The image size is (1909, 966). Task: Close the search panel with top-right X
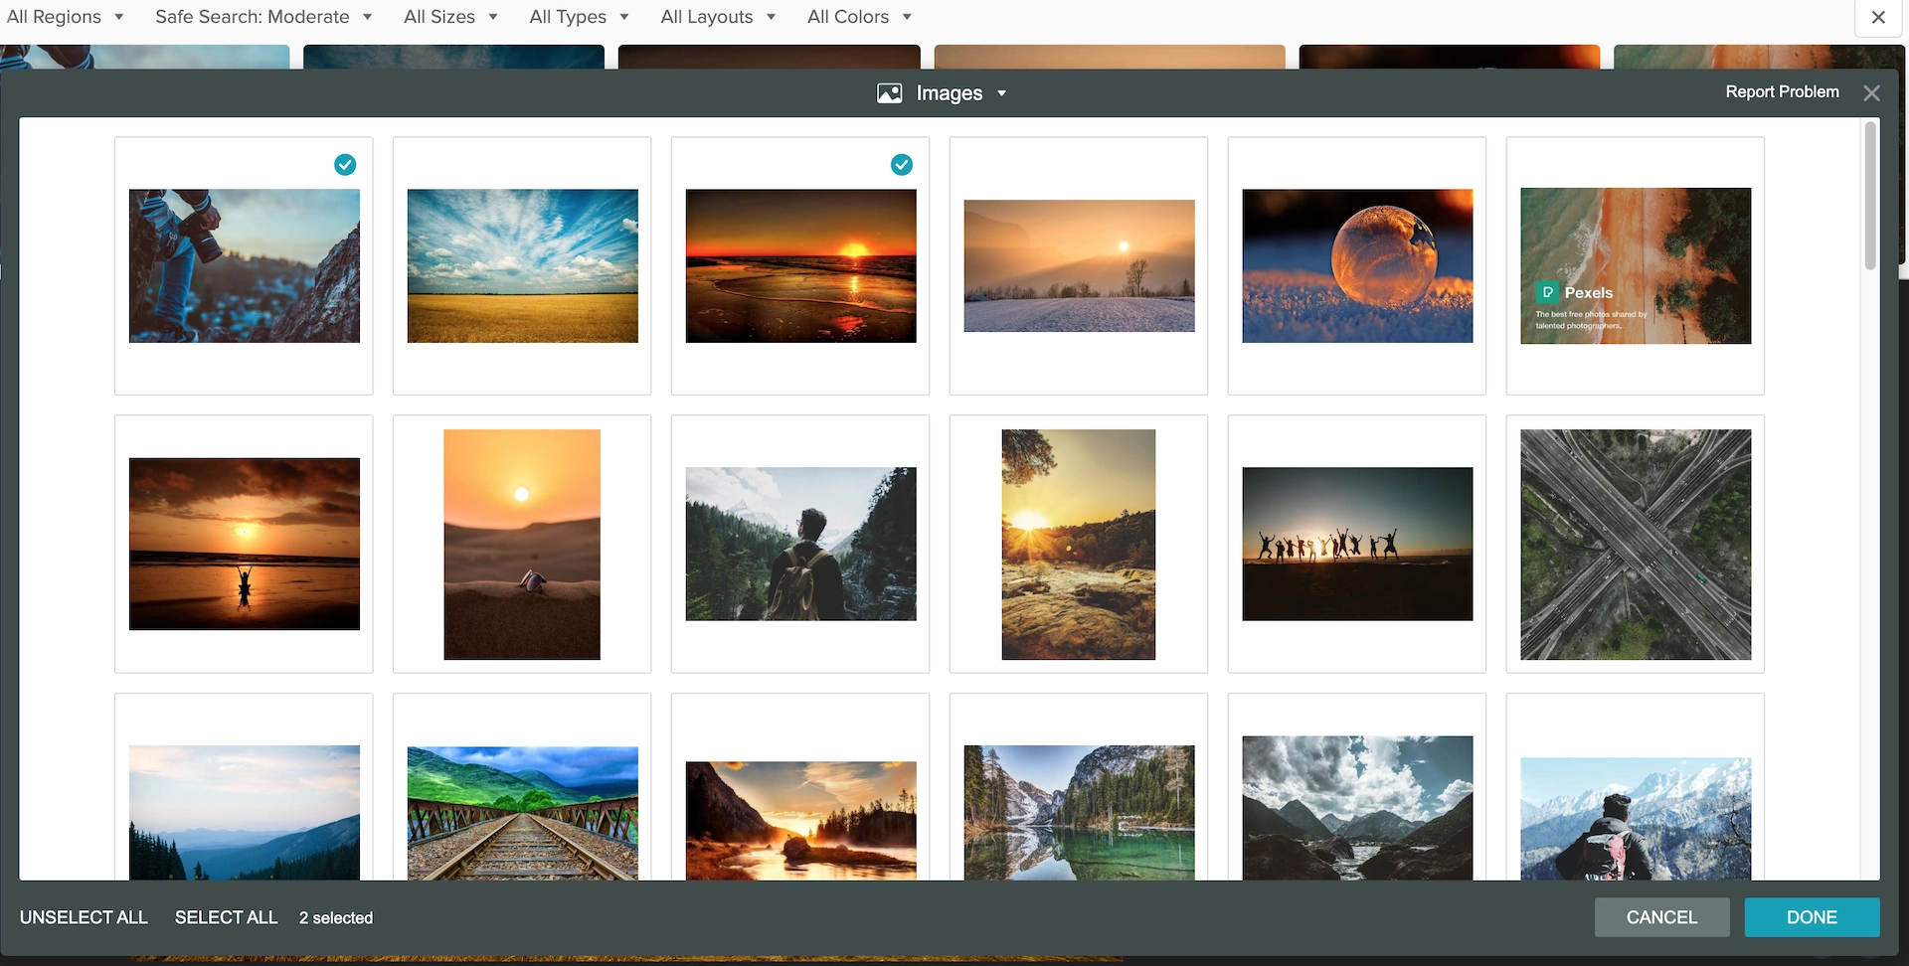(x=1878, y=17)
